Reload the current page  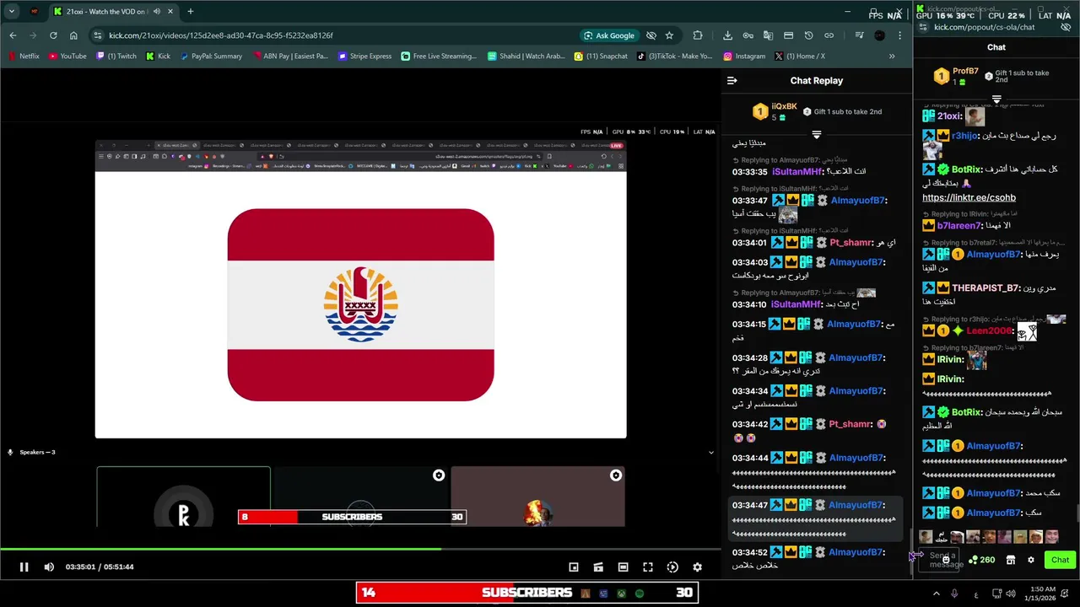coord(53,35)
